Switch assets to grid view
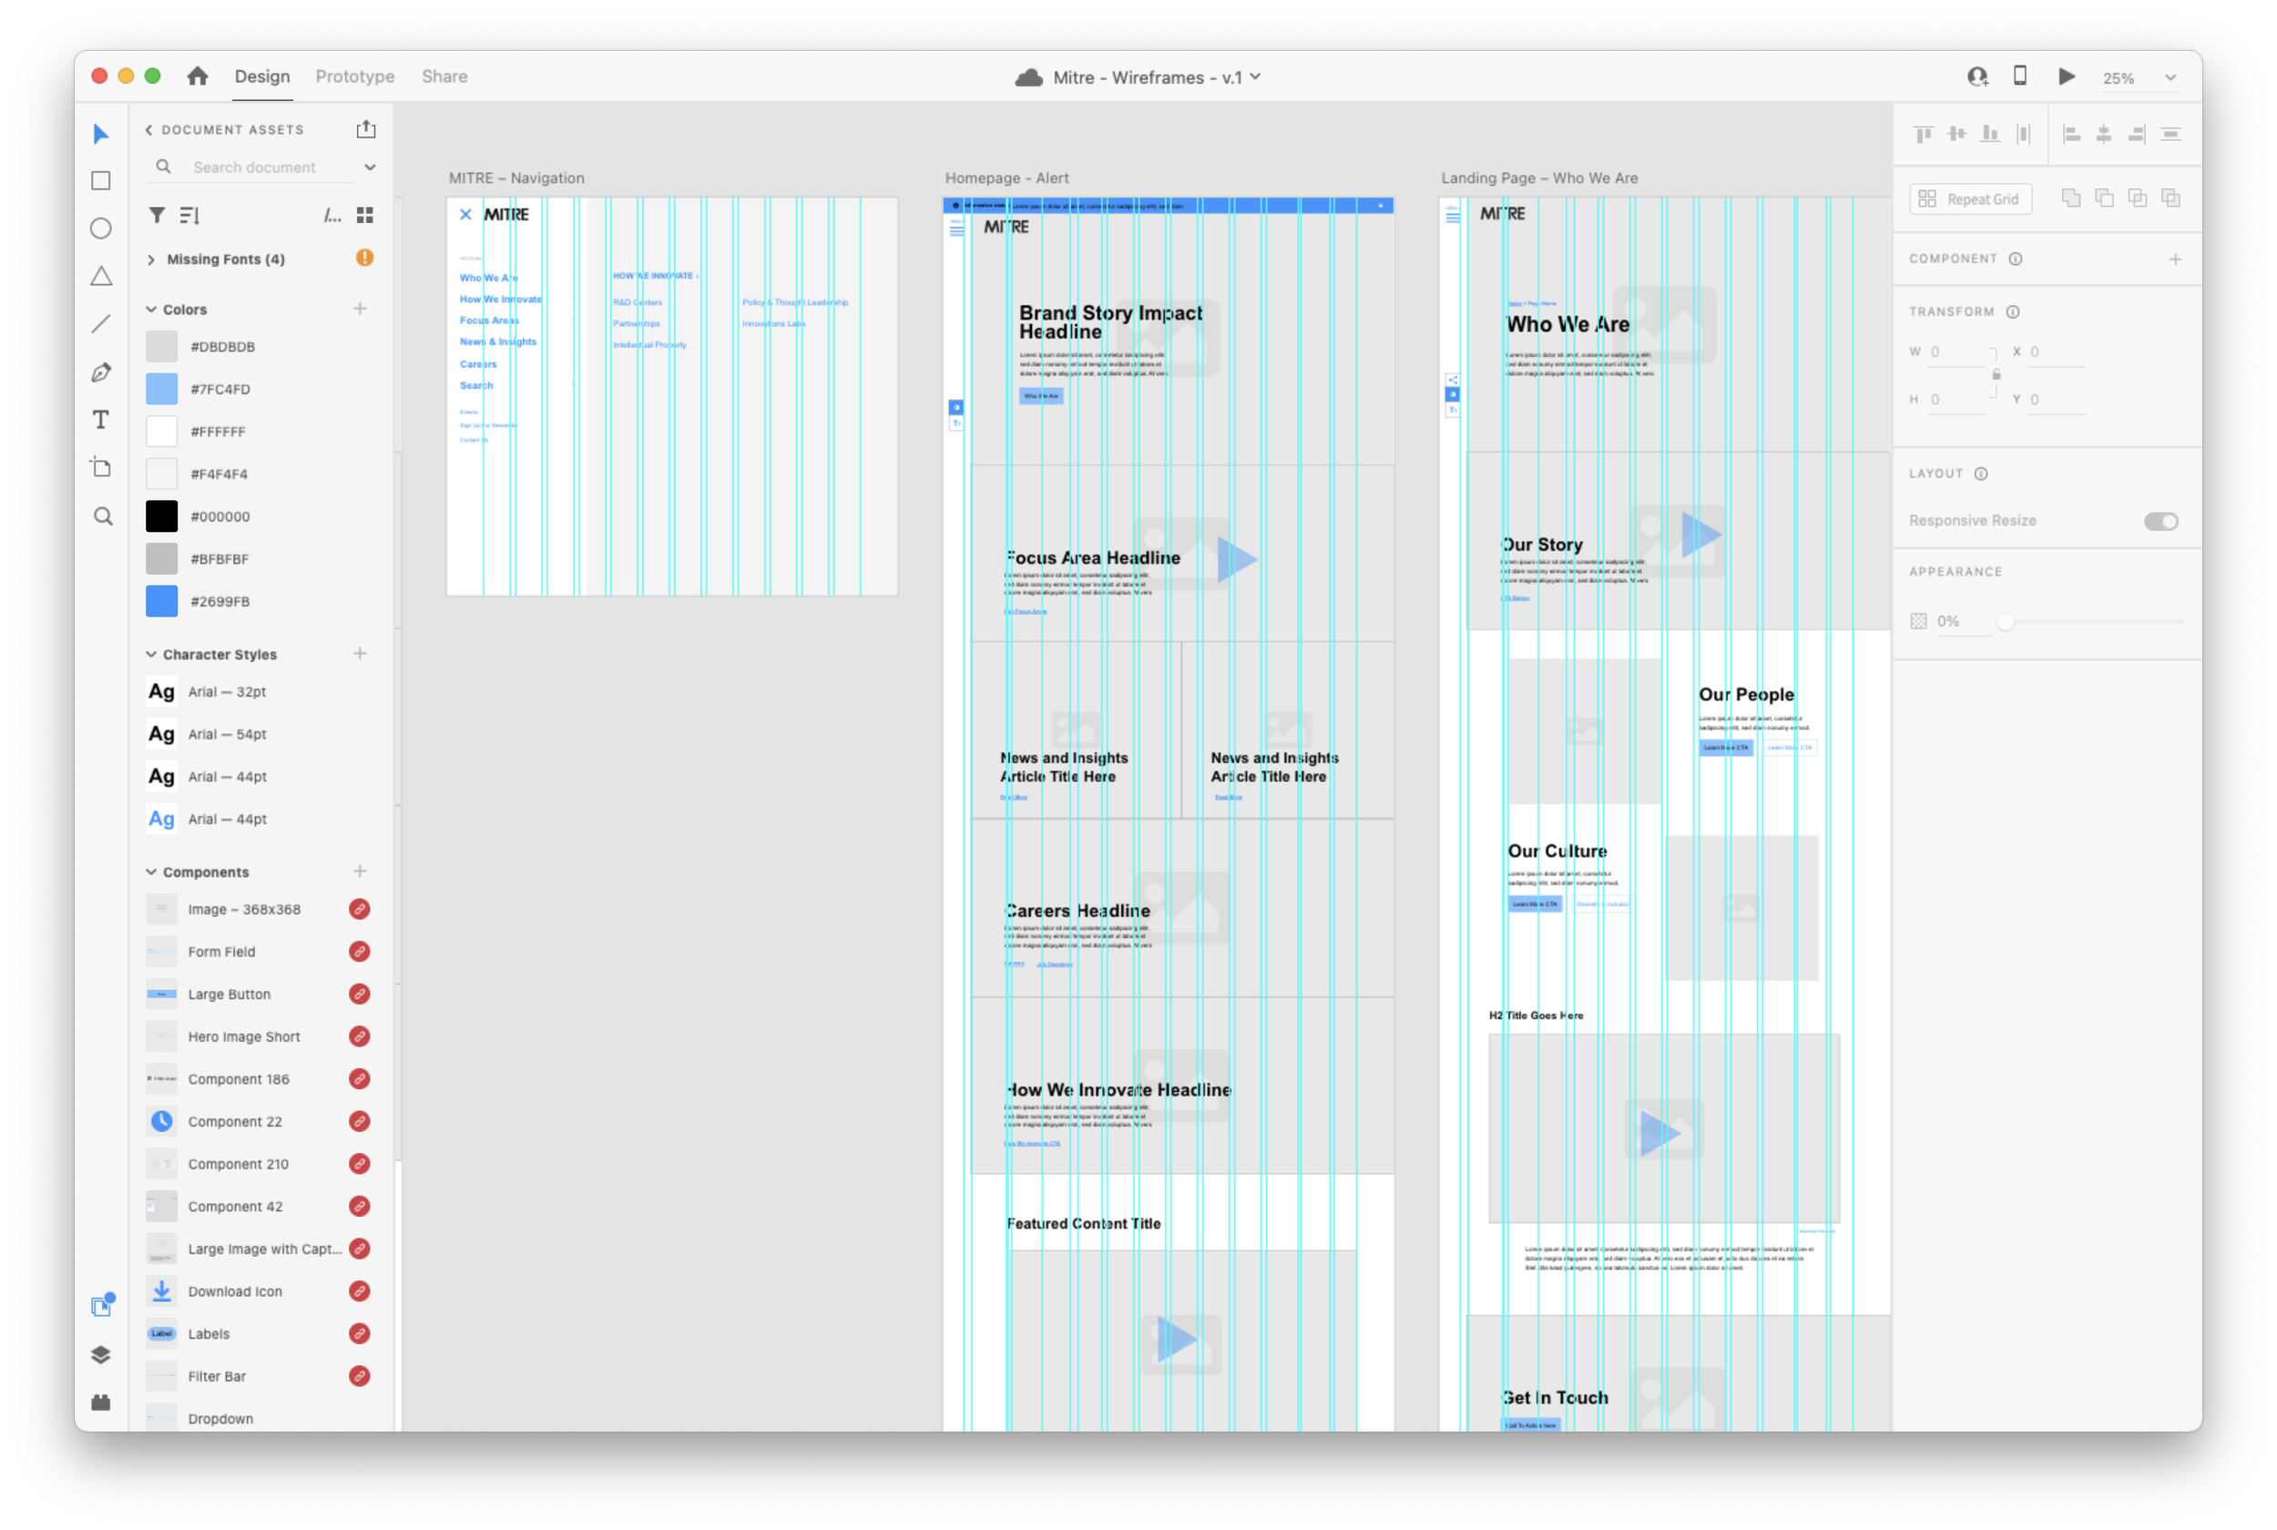This screenshot has height=1530, width=2277. [365, 215]
